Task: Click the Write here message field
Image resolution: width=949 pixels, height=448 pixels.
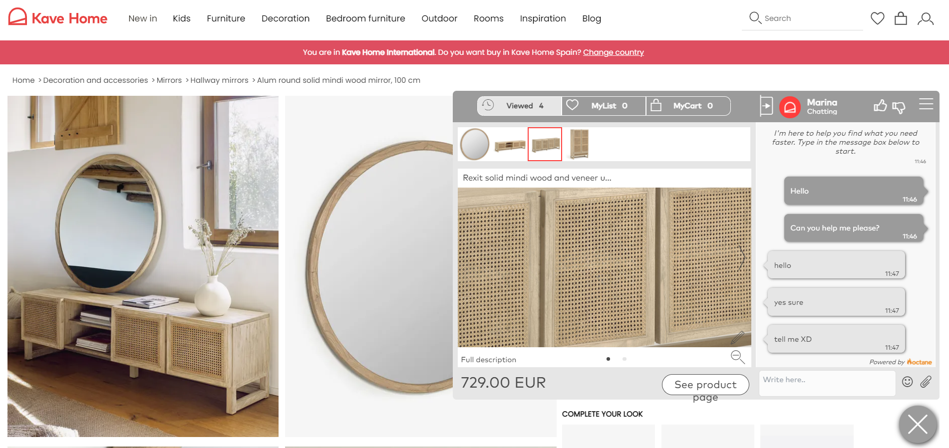Action: click(827, 383)
